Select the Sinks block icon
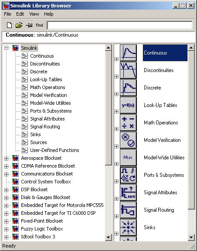Image resolution: width=197 pixels, height=251 pixels. coord(128,227)
